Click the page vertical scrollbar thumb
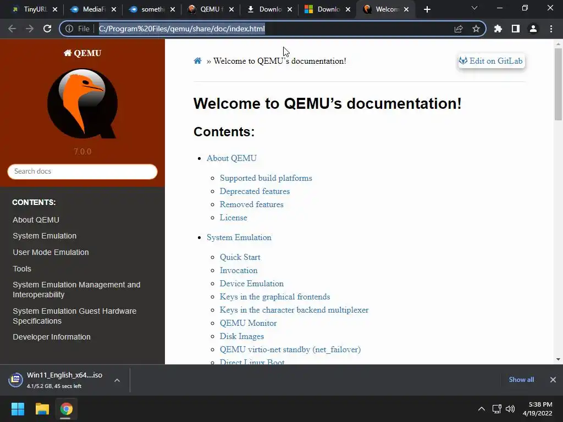Image resolution: width=563 pixels, height=422 pixels. 558,84
